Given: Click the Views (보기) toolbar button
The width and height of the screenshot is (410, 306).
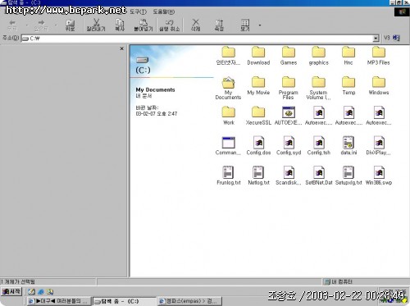Looking at the screenshot, I should 245,25.
